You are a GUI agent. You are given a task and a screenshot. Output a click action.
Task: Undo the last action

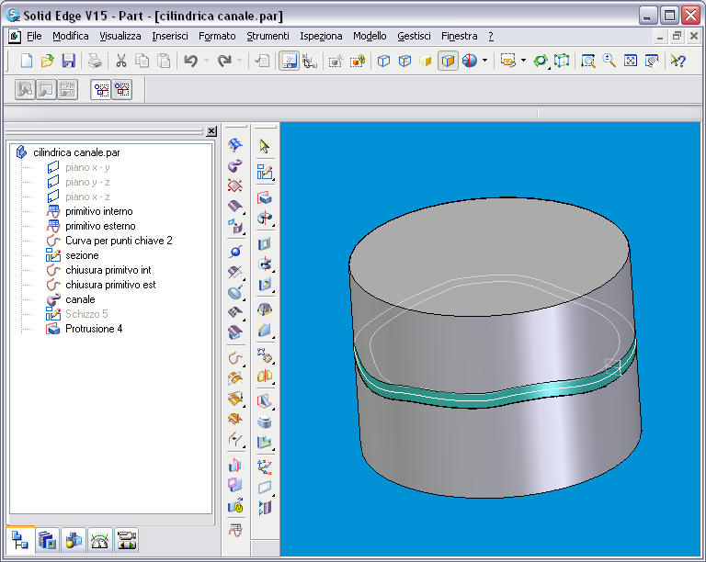tap(191, 61)
